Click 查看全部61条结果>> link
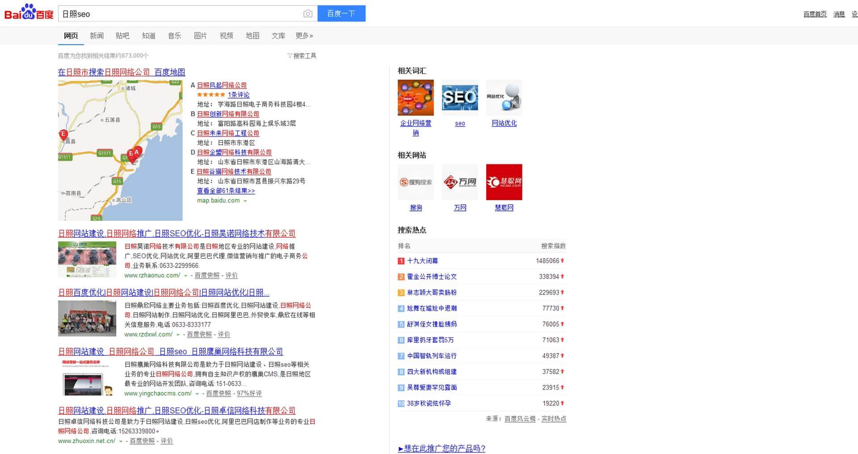This screenshot has height=454, width=858. click(226, 191)
